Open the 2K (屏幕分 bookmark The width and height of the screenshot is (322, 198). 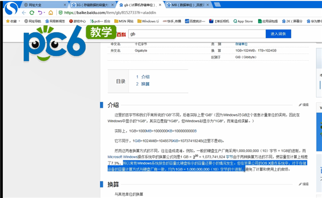292,21
